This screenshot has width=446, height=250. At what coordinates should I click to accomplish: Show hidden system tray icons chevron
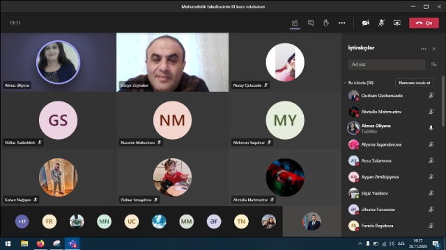point(360,244)
